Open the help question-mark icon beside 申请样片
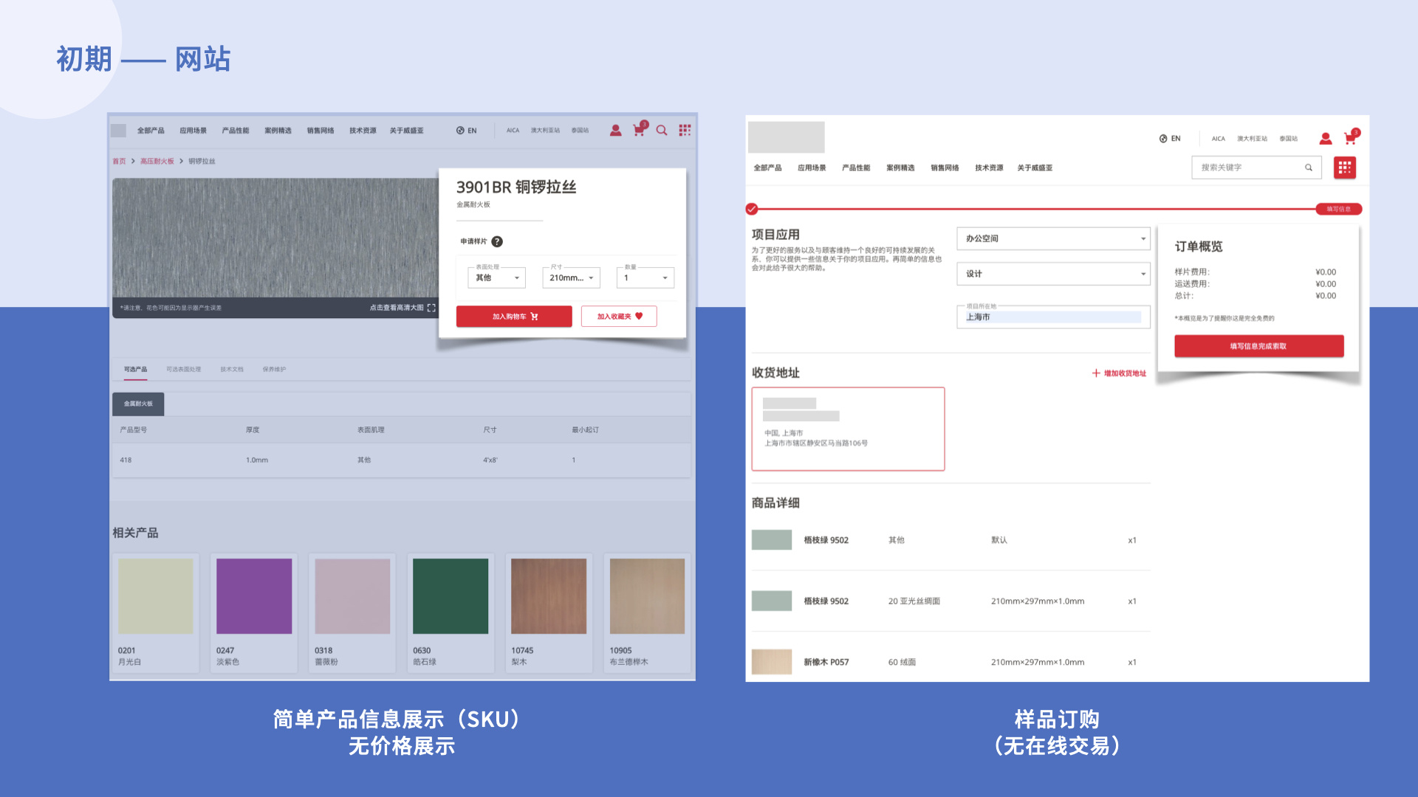Screen dimensions: 1418x797 coord(497,241)
